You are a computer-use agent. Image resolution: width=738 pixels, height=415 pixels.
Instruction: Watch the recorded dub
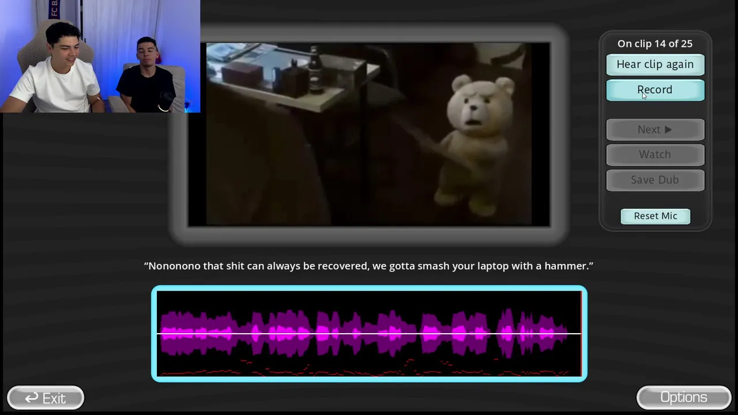tap(655, 154)
